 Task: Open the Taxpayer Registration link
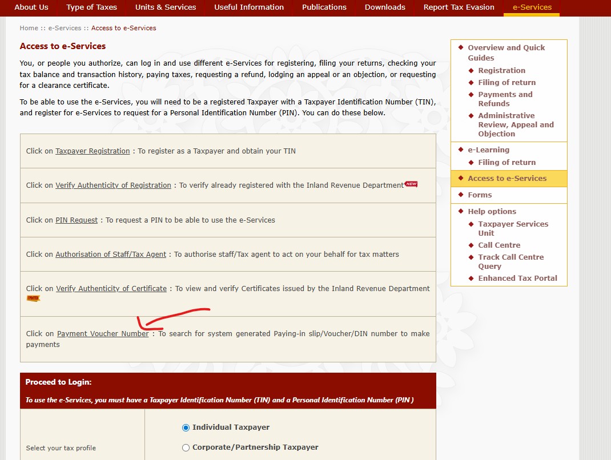coord(93,151)
